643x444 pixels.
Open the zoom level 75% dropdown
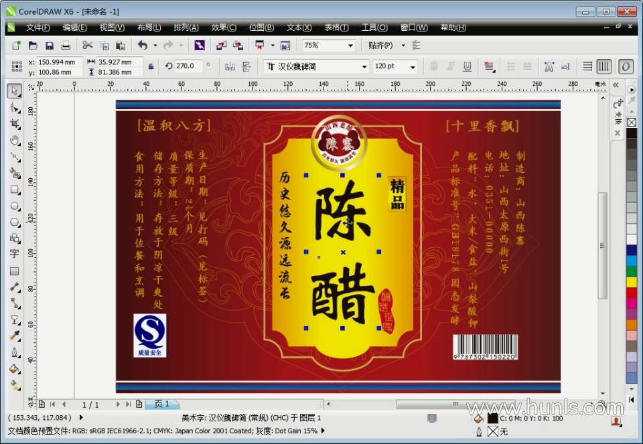[x=328, y=45]
